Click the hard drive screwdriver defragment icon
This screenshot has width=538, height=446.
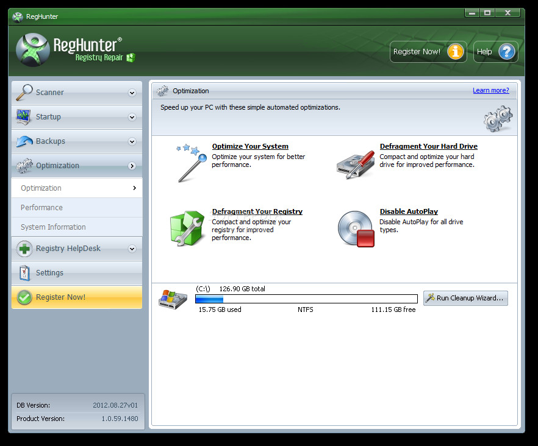356,165
